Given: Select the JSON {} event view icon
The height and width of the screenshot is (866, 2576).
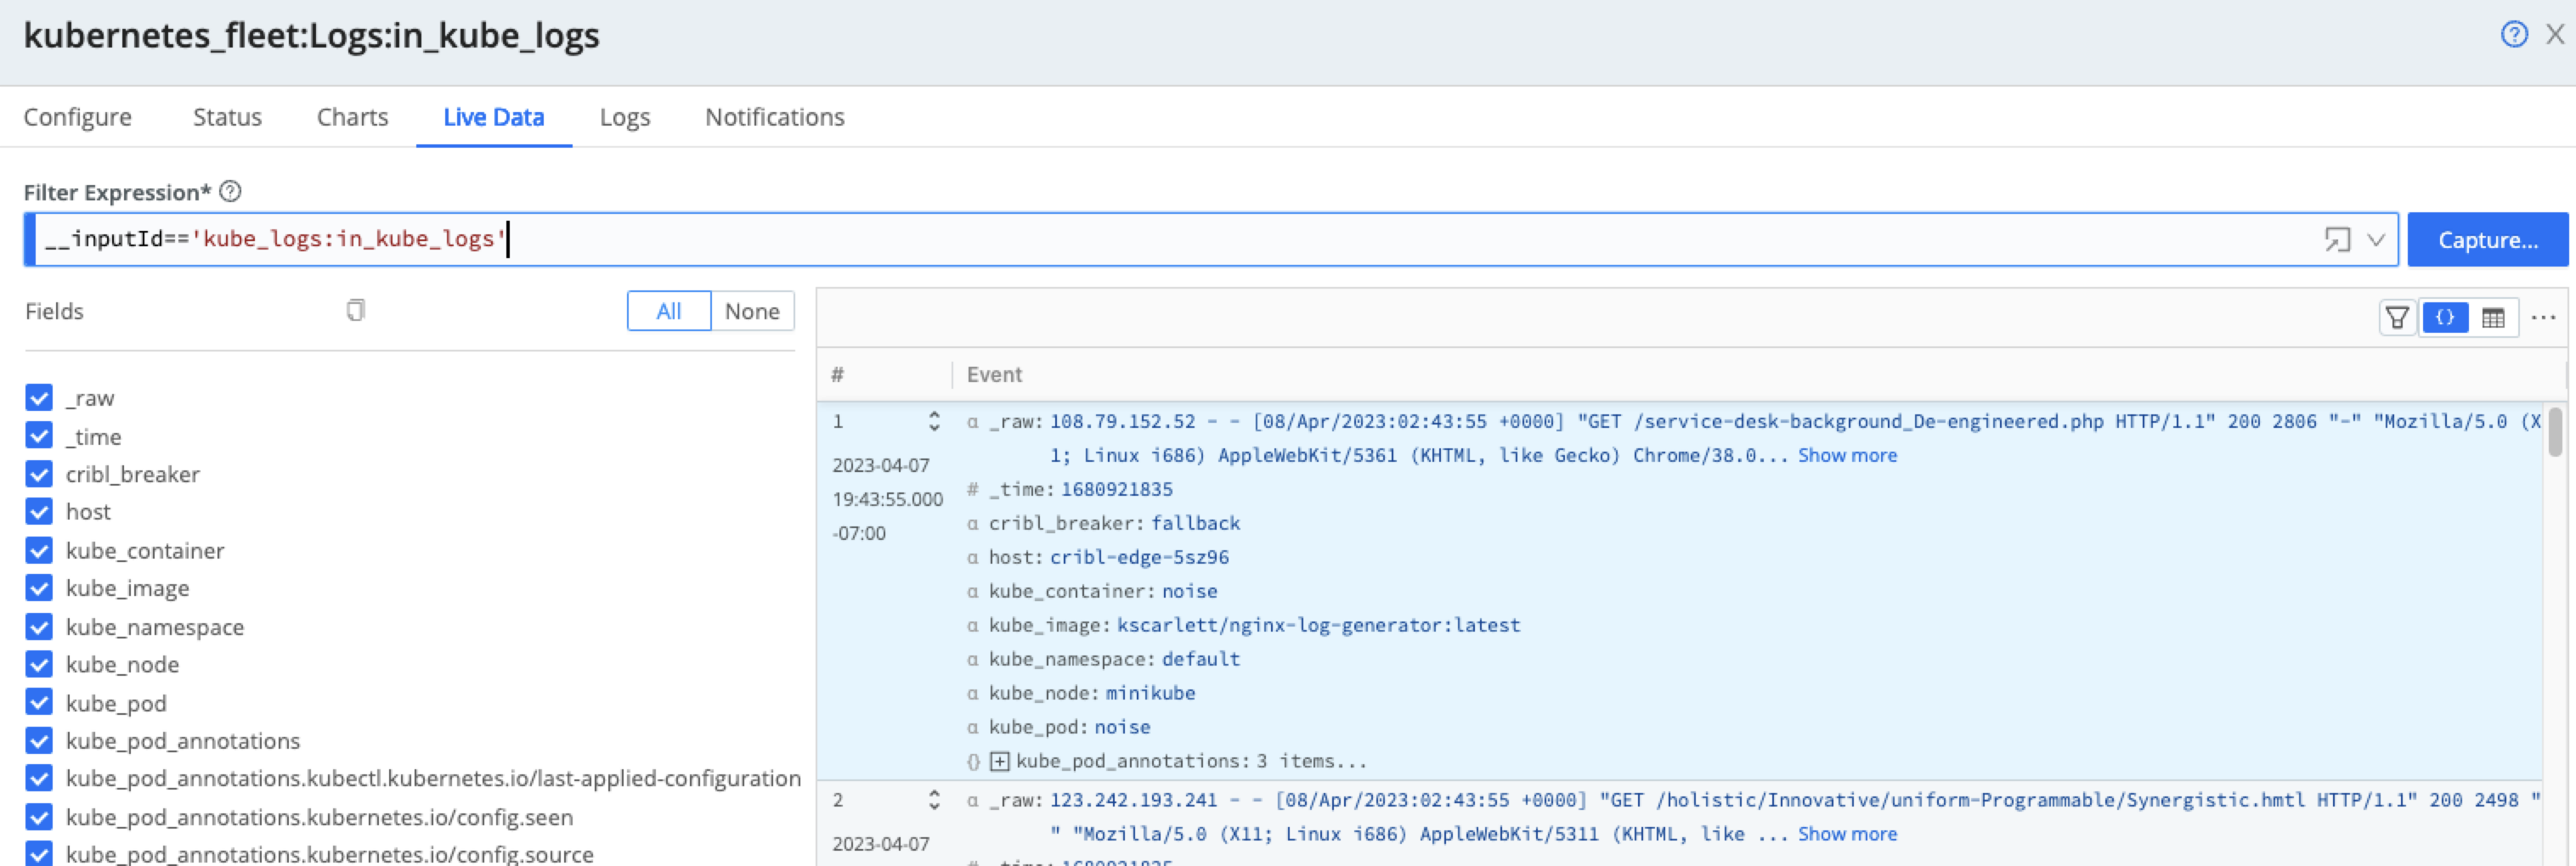Looking at the screenshot, I should [x=2445, y=317].
